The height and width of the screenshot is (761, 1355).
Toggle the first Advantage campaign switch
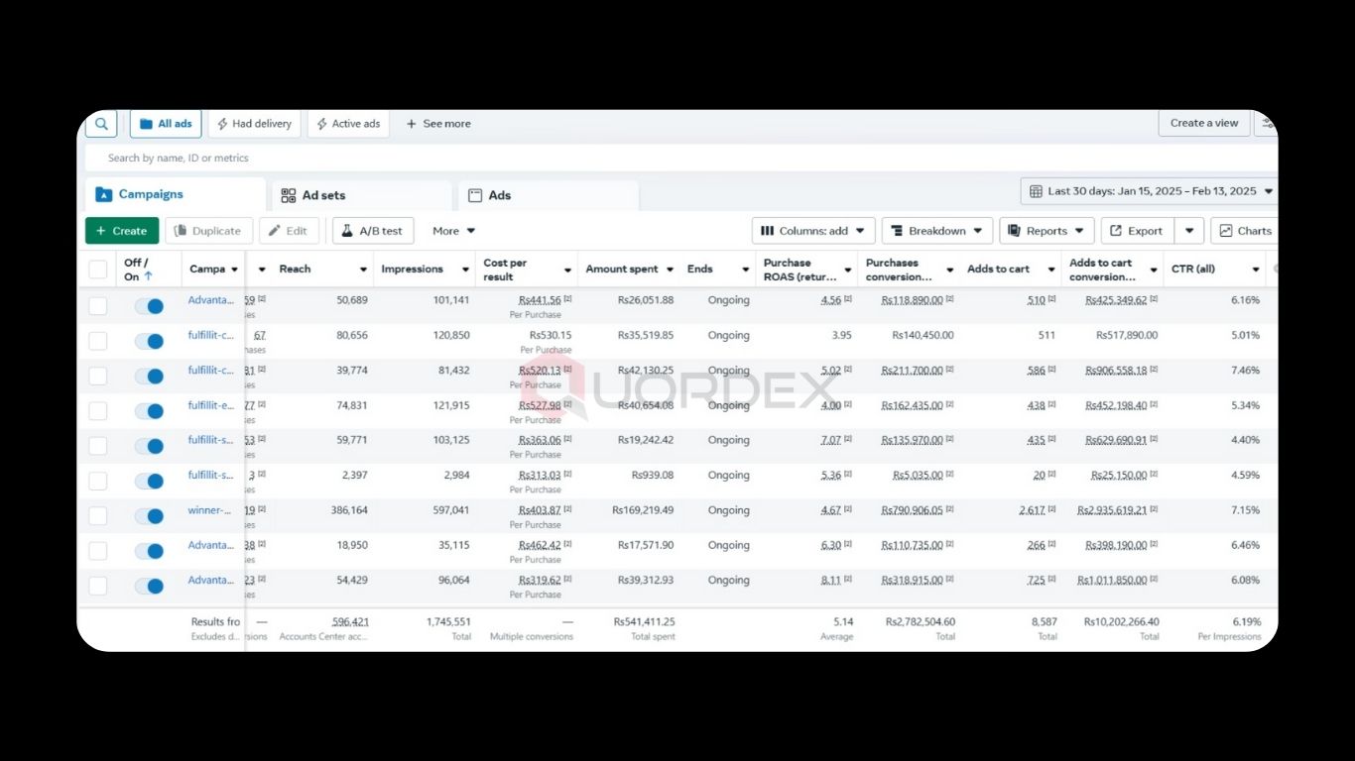149,306
